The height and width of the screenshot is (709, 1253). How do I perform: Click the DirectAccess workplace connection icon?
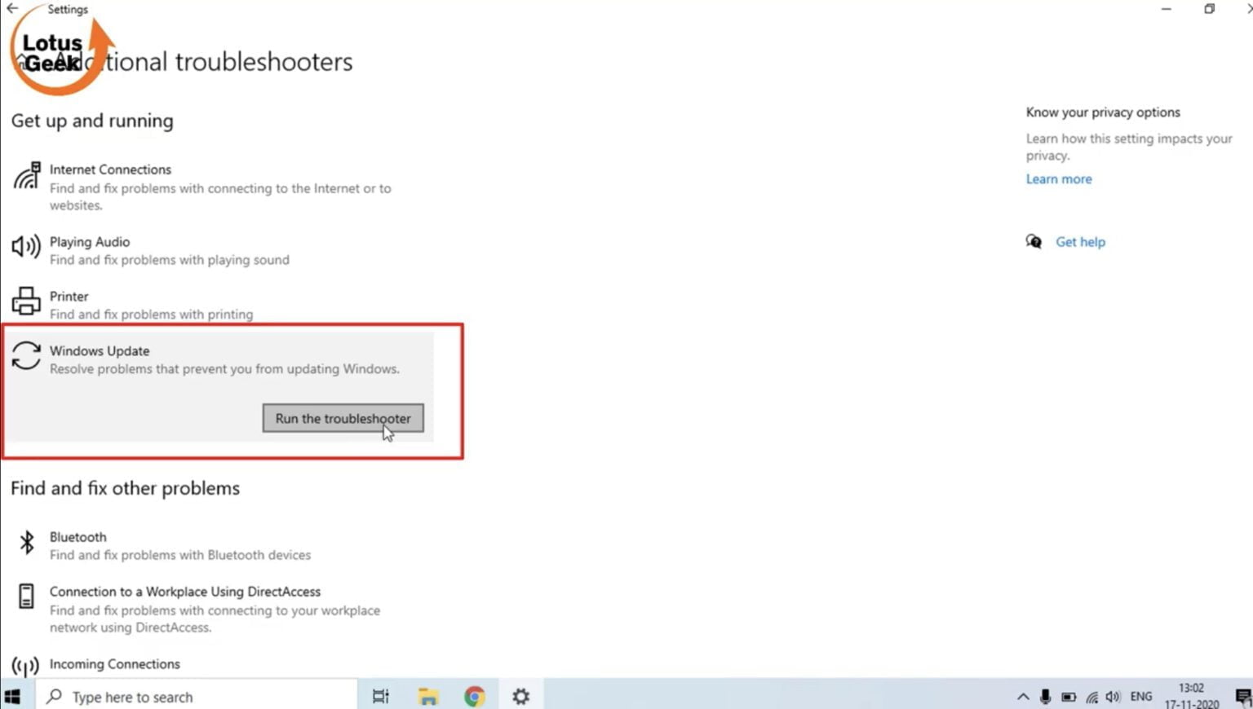coord(26,597)
